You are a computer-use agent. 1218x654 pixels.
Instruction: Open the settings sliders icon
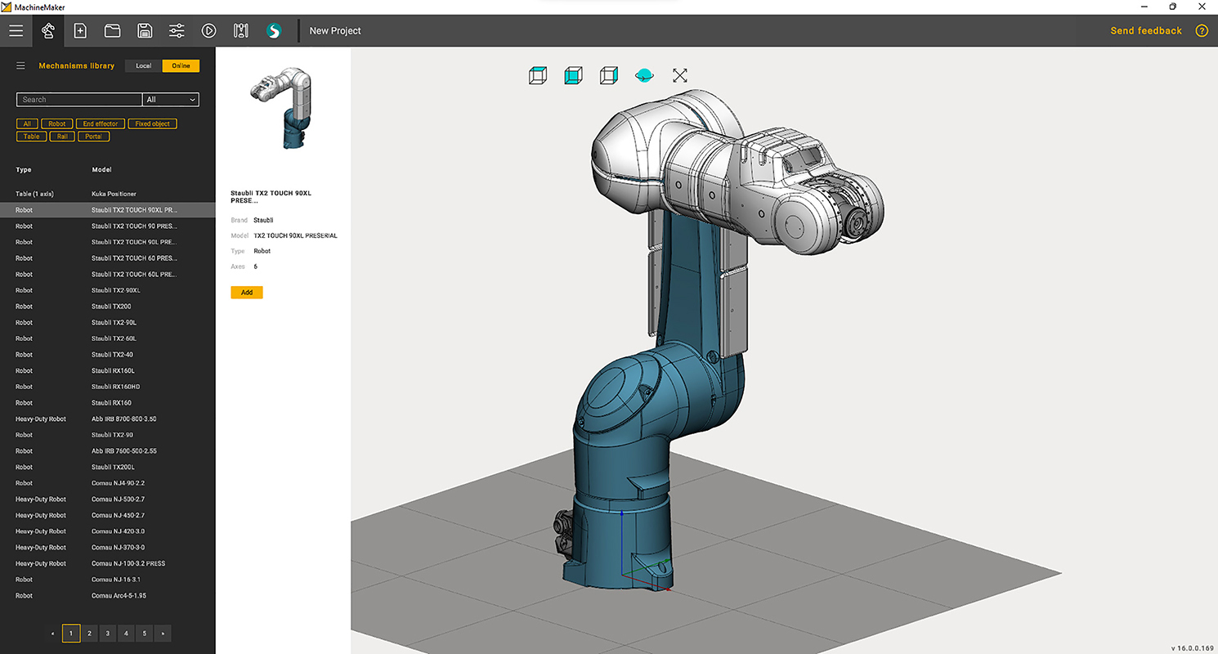pyautogui.click(x=177, y=30)
